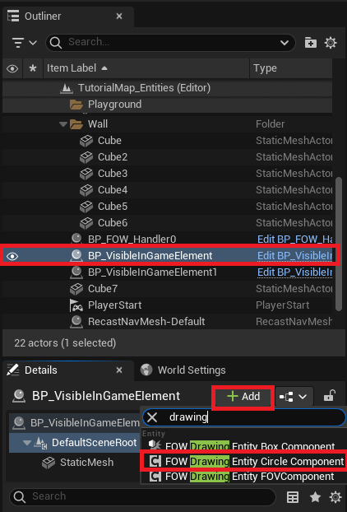Screen dimensions: 347x512
Task: Open blueprint options dropdown beside Add
Action: (x=294, y=397)
